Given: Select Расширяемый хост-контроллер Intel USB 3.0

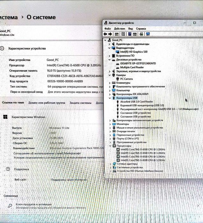Looking at the screenshot, I should [x=159, y=109].
